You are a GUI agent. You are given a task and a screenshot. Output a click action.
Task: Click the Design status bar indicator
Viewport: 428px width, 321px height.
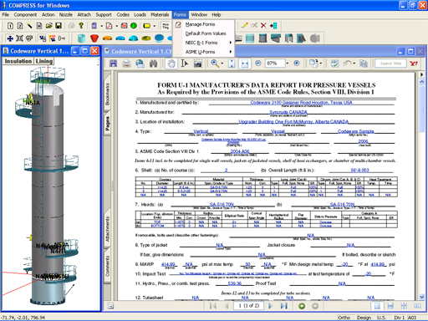[x=364, y=318]
